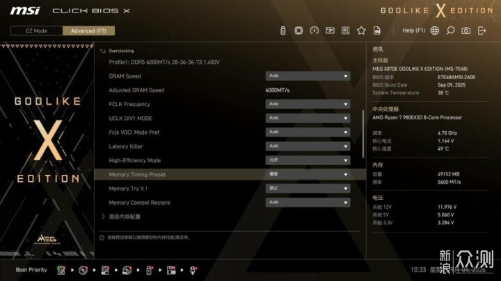
Task: Open language selection globe icon
Action: pos(434,31)
